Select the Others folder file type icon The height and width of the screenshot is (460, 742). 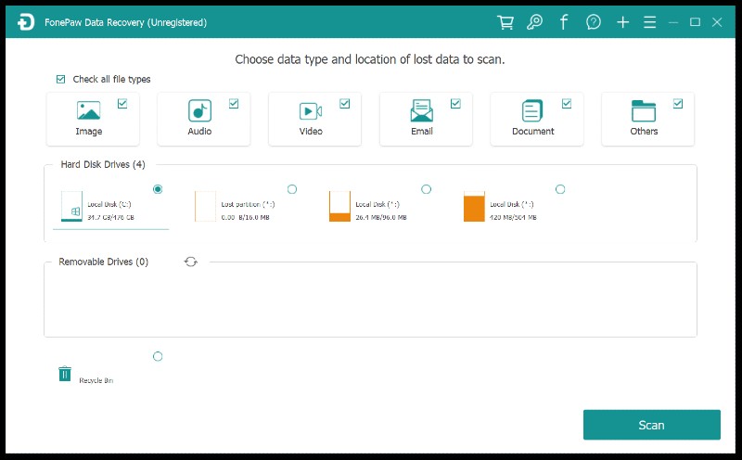tap(644, 110)
